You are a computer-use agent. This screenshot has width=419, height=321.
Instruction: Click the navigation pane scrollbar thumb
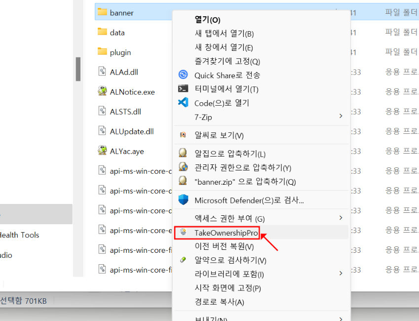click(78, 69)
